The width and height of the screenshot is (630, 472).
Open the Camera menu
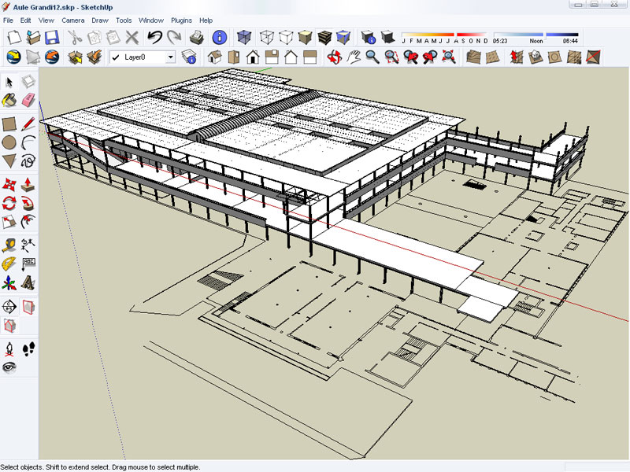pyautogui.click(x=72, y=20)
